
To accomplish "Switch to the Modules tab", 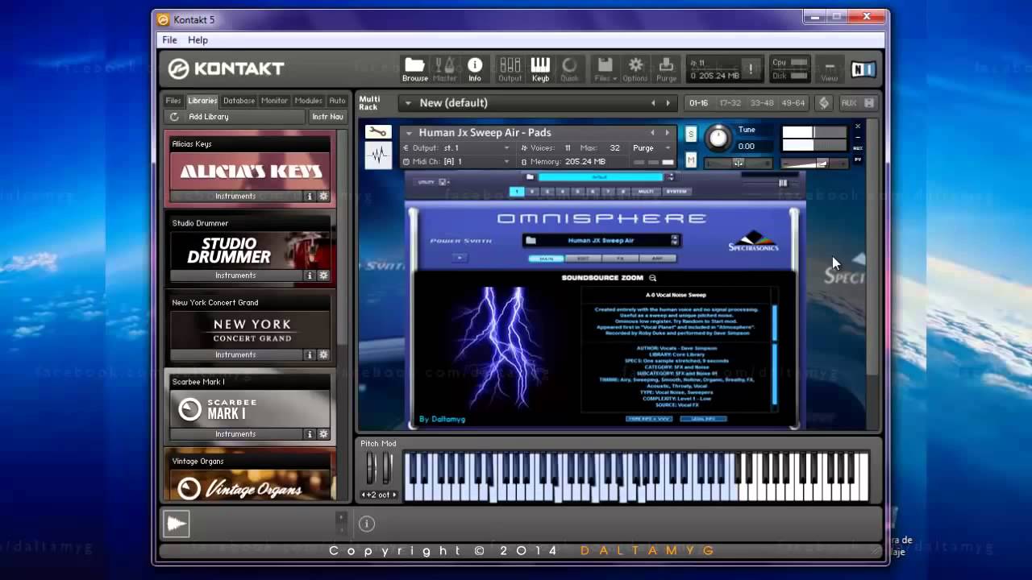I will 309,101.
